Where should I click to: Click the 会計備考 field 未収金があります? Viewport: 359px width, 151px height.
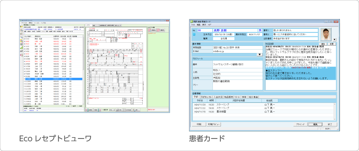295,38
